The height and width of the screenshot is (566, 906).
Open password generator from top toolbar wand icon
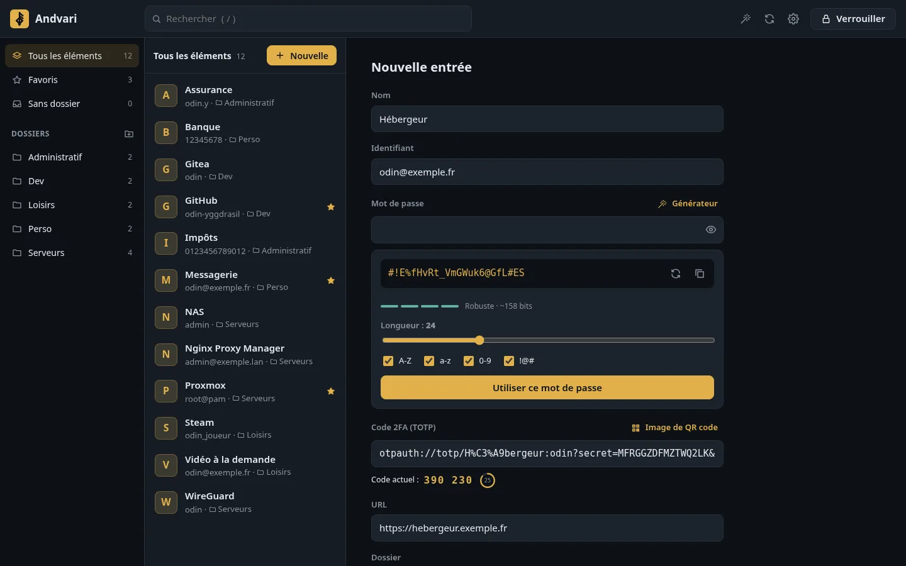click(746, 19)
